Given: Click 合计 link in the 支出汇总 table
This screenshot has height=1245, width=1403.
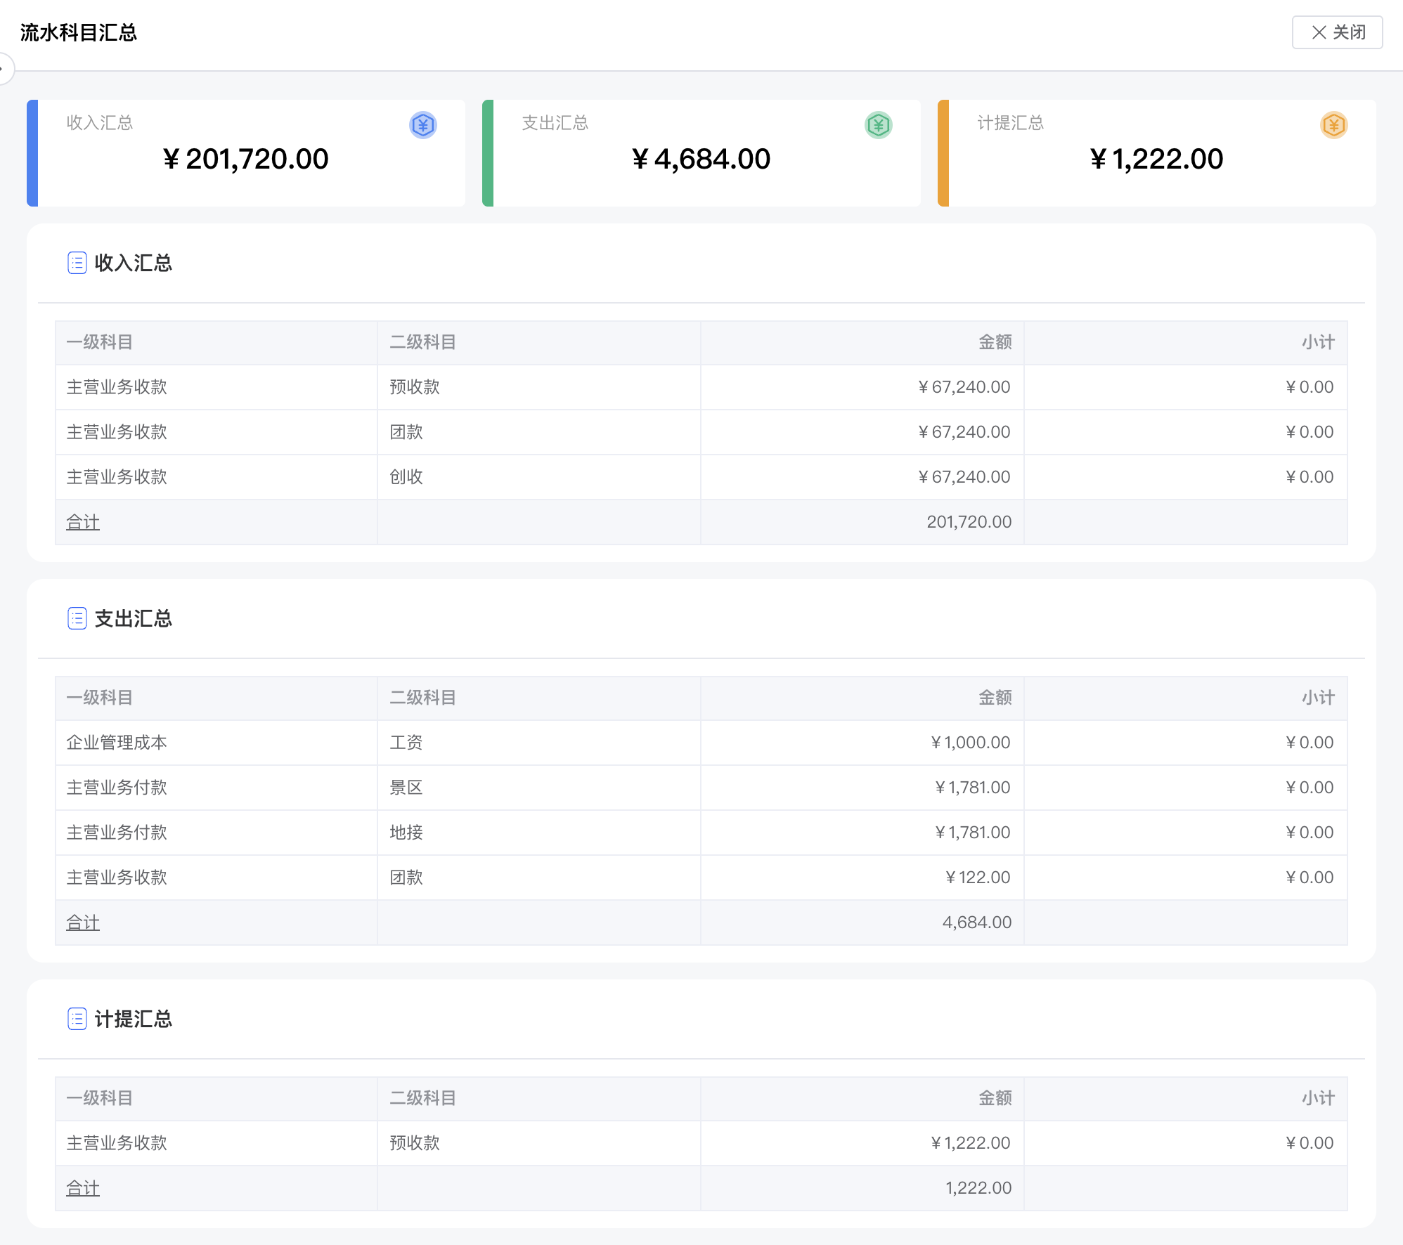Looking at the screenshot, I should tap(83, 923).
